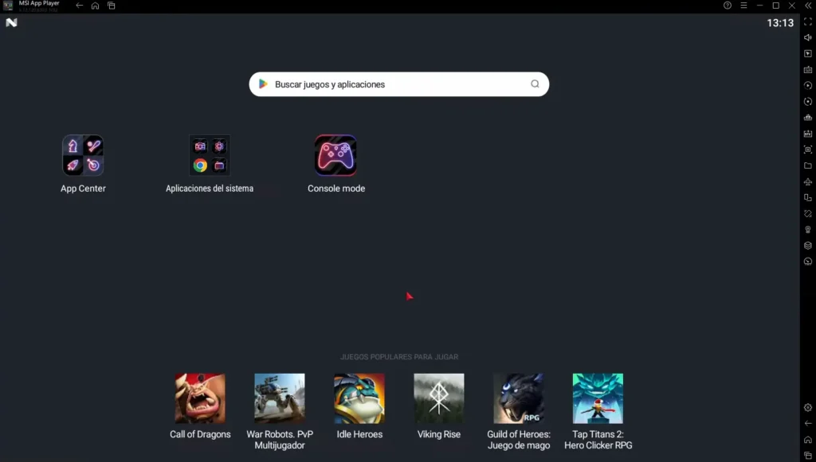816x462 pixels.
Task: Open Guild of Heroes game thumbnail
Action: 518,398
